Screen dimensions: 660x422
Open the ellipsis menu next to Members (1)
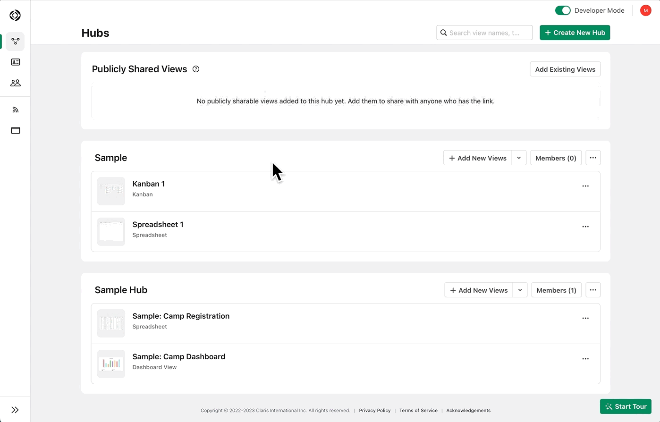pyautogui.click(x=593, y=290)
